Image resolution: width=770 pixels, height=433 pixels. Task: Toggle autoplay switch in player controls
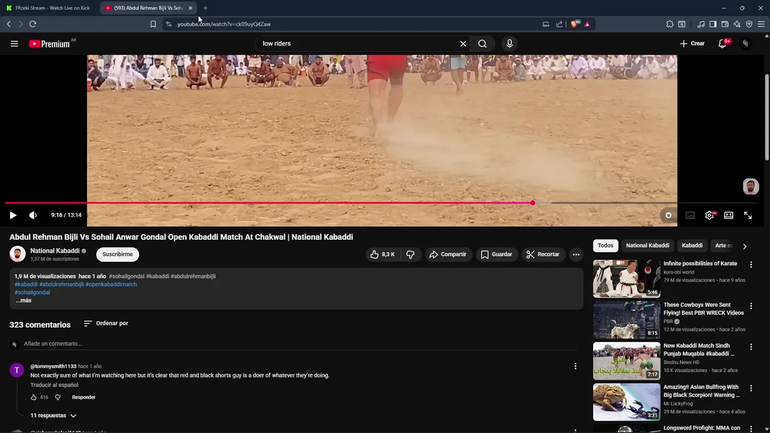(x=667, y=215)
